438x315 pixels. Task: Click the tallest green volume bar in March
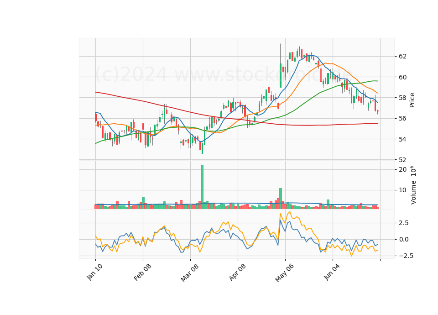pos(202,187)
